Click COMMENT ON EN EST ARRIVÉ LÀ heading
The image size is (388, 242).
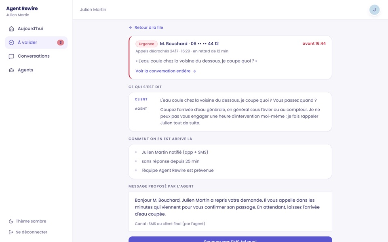pyautogui.click(x=160, y=139)
